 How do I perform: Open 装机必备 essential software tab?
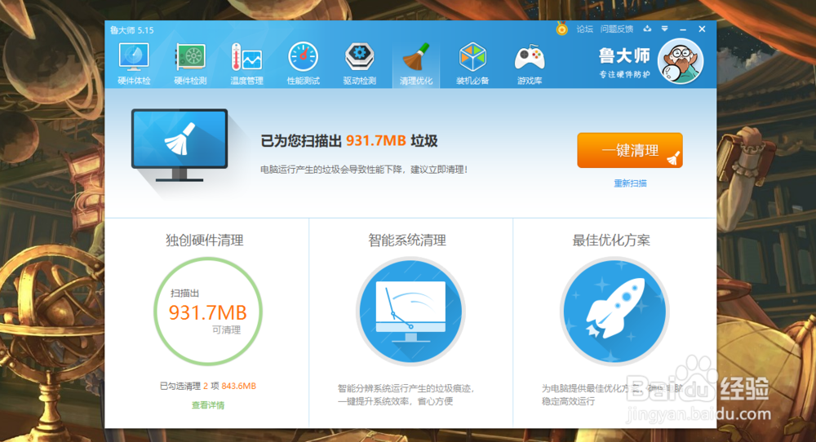472,64
